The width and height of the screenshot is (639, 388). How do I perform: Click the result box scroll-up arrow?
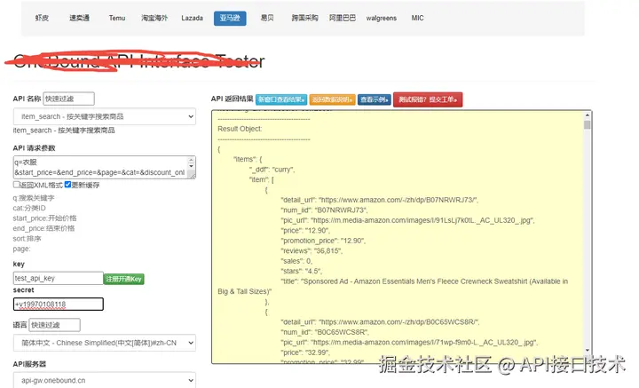pos(587,115)
